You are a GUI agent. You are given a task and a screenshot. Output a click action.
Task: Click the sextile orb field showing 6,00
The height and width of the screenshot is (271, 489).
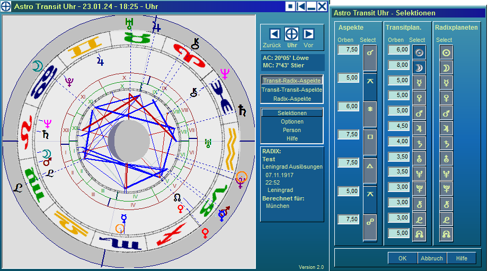click(x=349, y=106)
